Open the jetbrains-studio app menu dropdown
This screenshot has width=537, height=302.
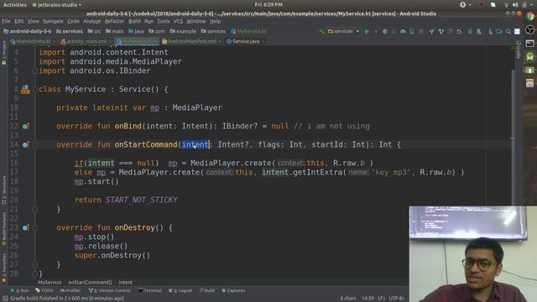(x=56, y=5)
